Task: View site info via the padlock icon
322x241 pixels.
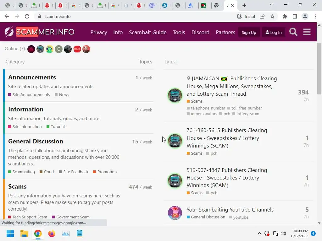Action: [x=40, y=16]
